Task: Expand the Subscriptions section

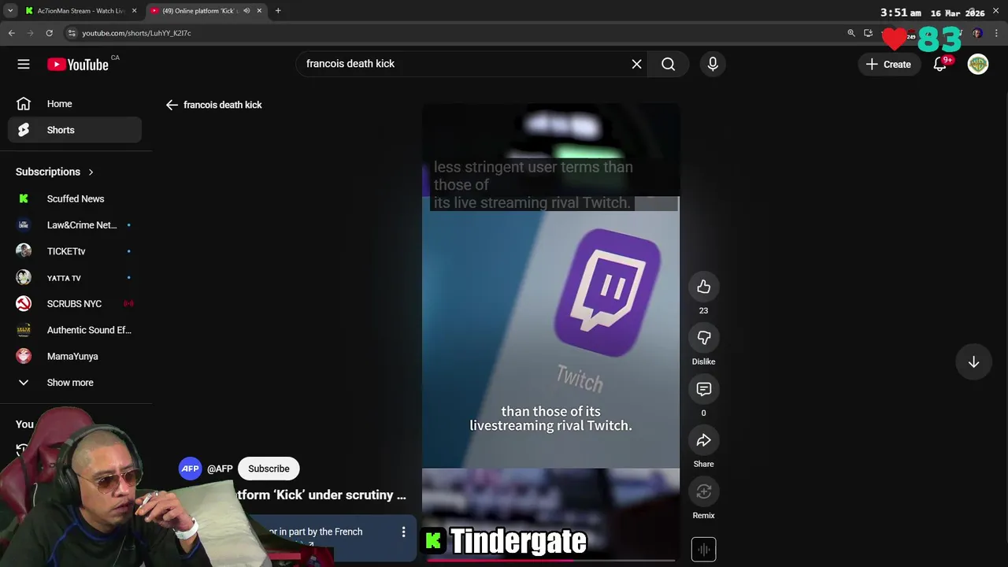Action: coord(54,172)
